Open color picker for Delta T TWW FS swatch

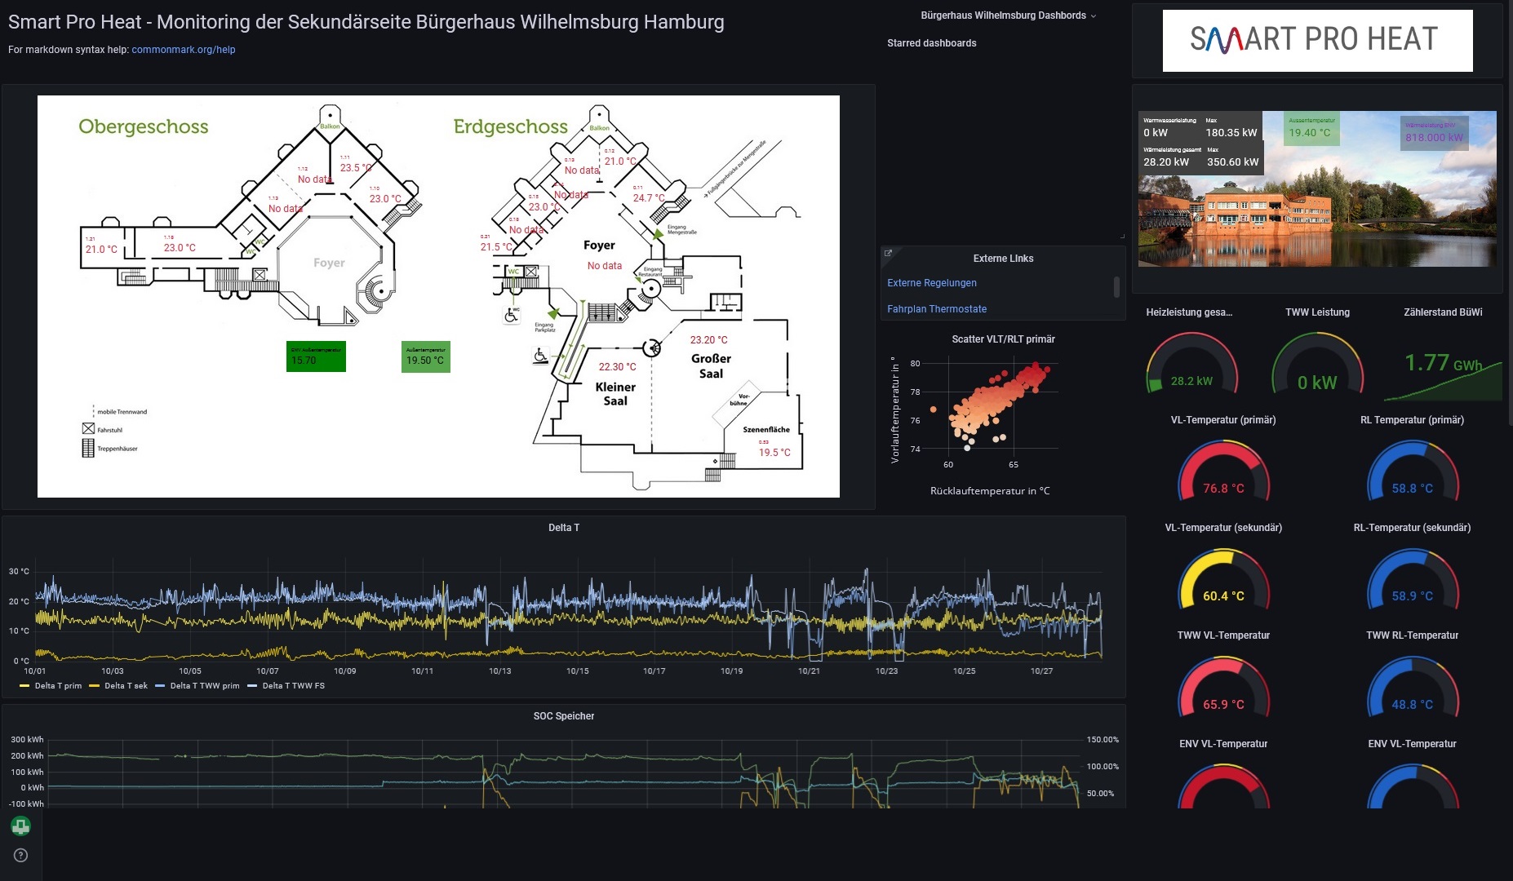click(x=252, y=686)
